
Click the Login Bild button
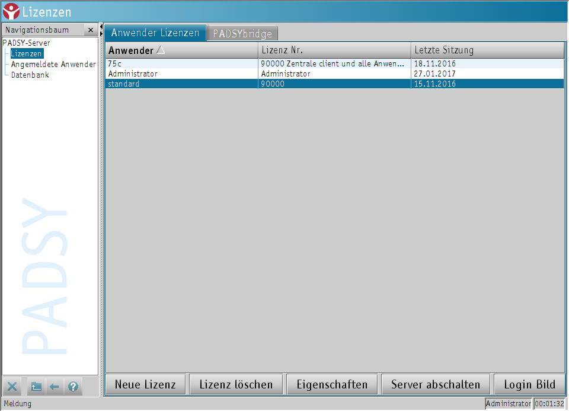529,384
